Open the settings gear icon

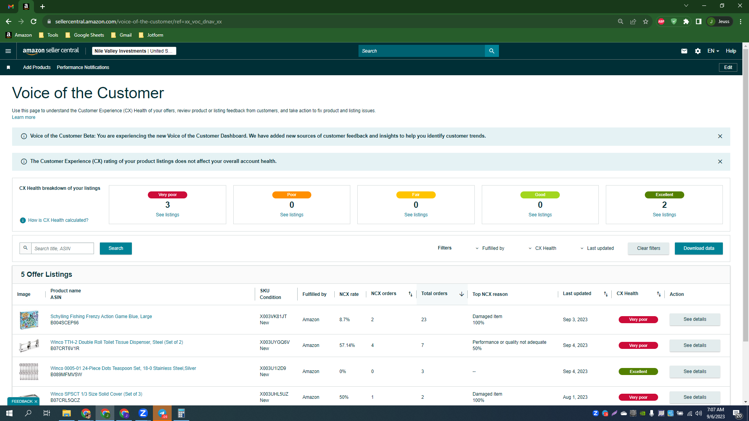[x=698, y=51]
